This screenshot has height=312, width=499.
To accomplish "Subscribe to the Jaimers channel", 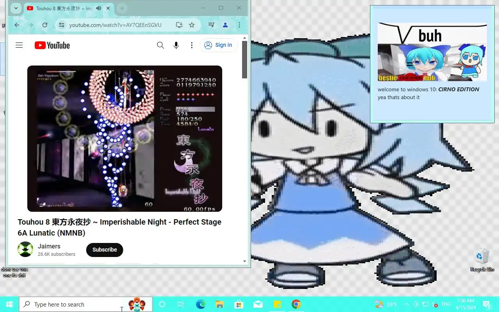I will coord(104,250).
